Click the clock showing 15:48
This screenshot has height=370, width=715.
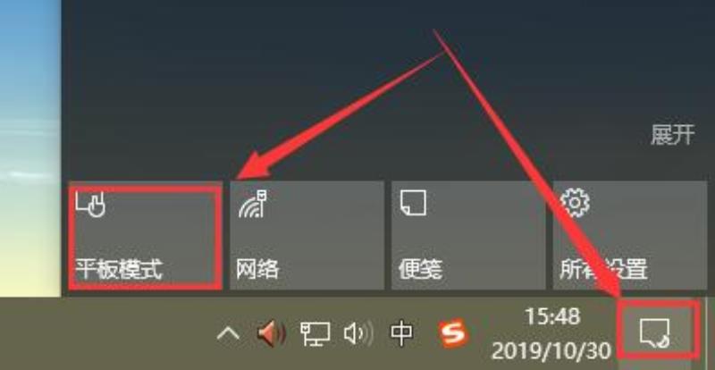[x=552, y=316]
